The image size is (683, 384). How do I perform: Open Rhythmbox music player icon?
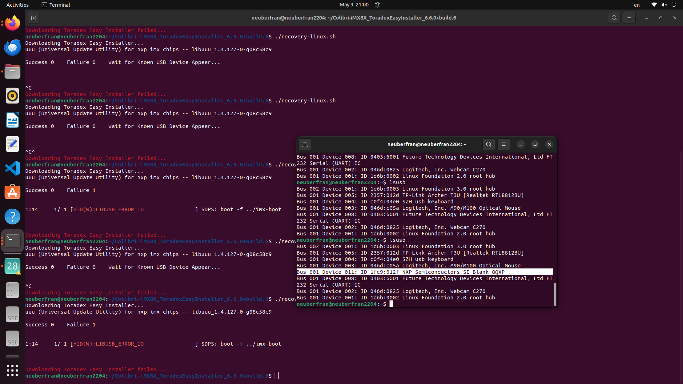(x=12, y=96)
